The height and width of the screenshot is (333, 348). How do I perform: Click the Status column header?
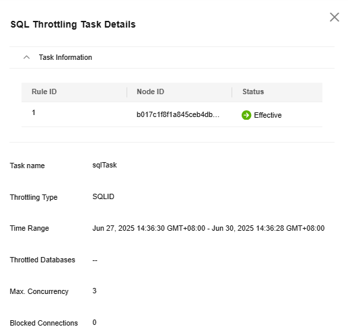pos(253,91)
